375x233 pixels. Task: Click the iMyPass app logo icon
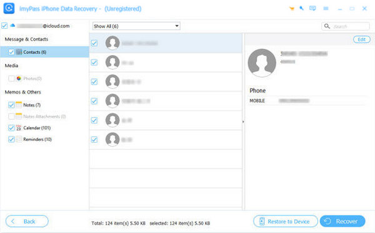[9, 8]
